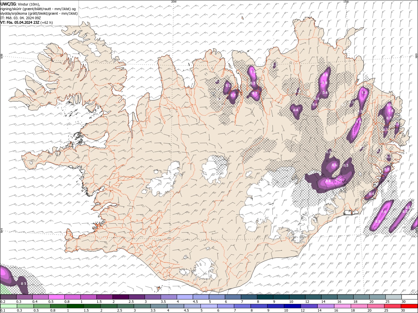
Task: Pick upper legend swatch between 4 and 4.5
Action: point(185,297)
